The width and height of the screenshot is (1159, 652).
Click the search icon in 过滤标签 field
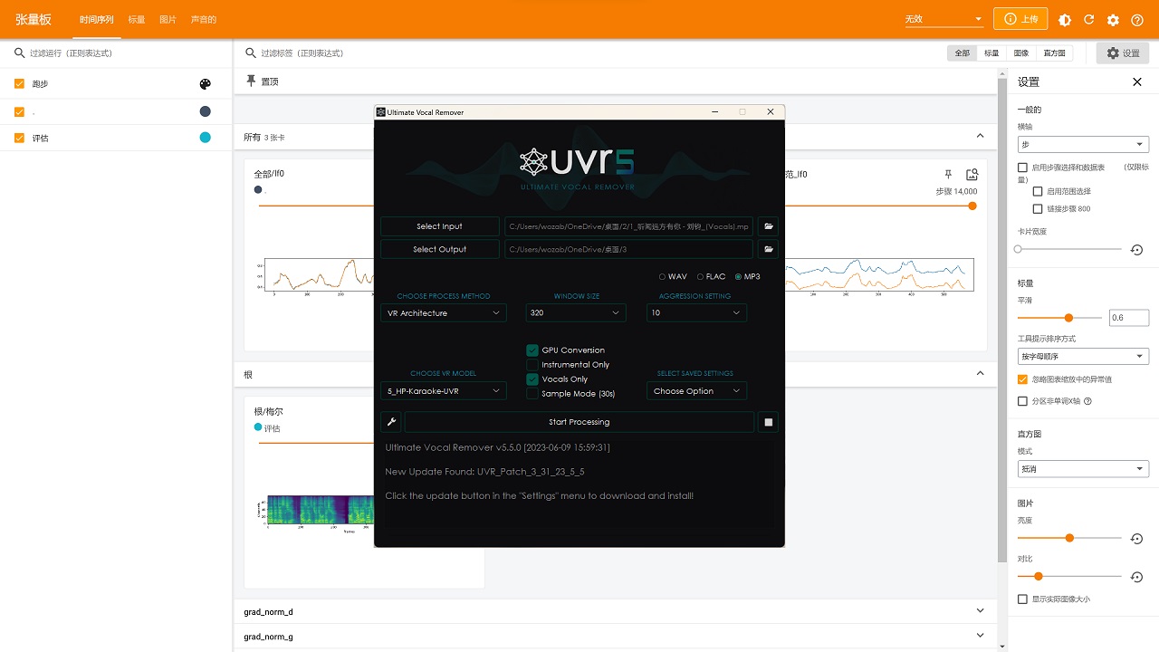click(x=251, y=53)
